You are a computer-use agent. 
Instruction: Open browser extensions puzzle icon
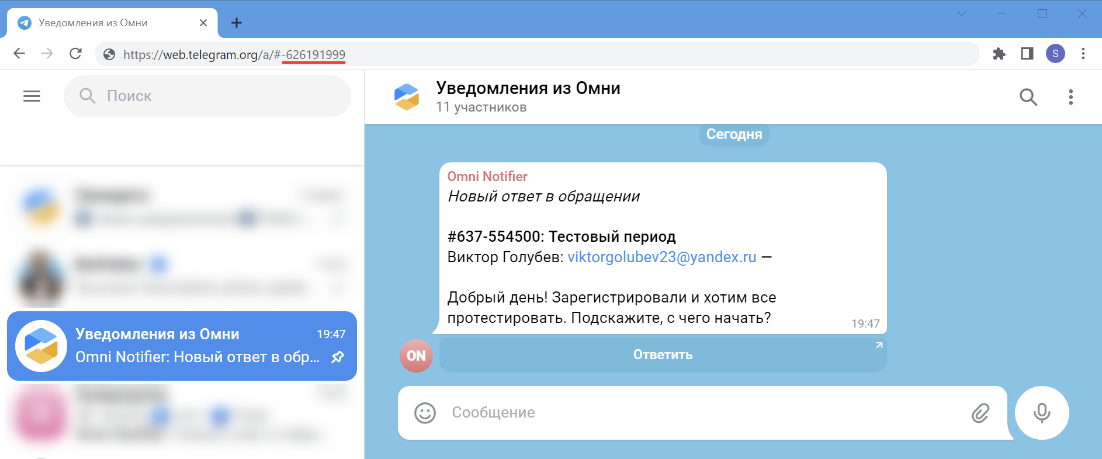click(x=999, y=54)
